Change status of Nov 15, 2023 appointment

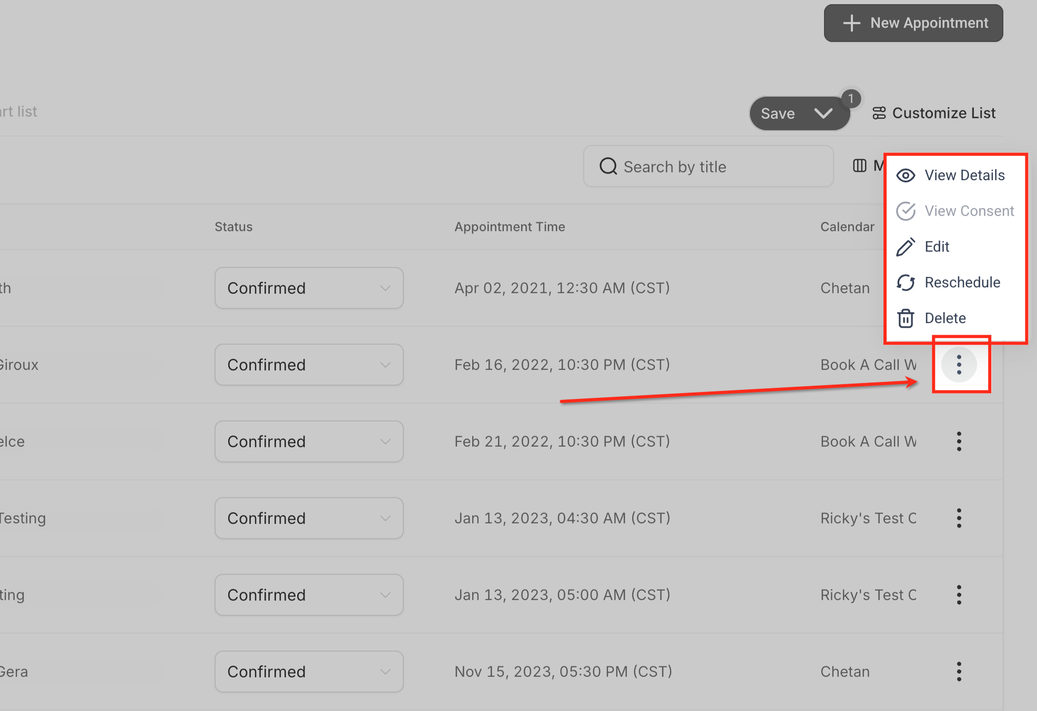tap(309, 672)
